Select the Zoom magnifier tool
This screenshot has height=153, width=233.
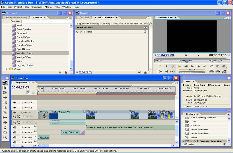[5, 137]
